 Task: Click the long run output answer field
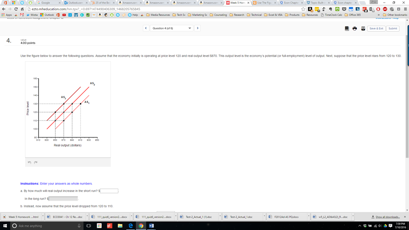(x=63, y=199)
